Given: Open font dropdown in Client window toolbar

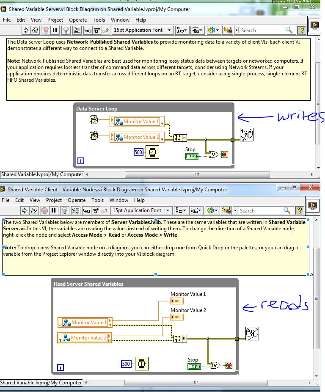Looking at the screenshot, I should 141,210.
